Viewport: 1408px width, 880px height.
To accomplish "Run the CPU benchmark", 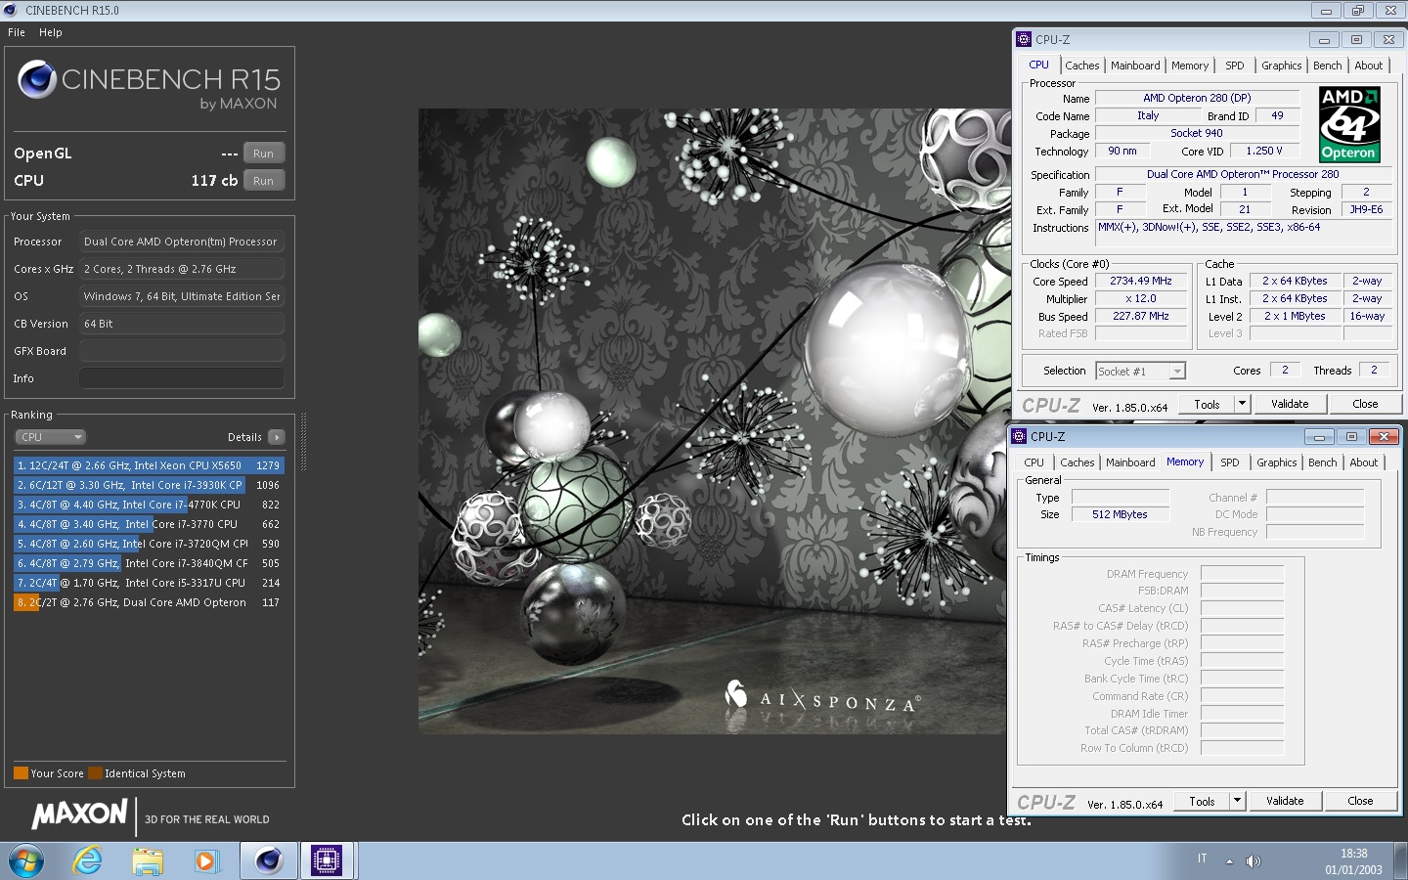I will pyautogui.click(x=263, y=181).
